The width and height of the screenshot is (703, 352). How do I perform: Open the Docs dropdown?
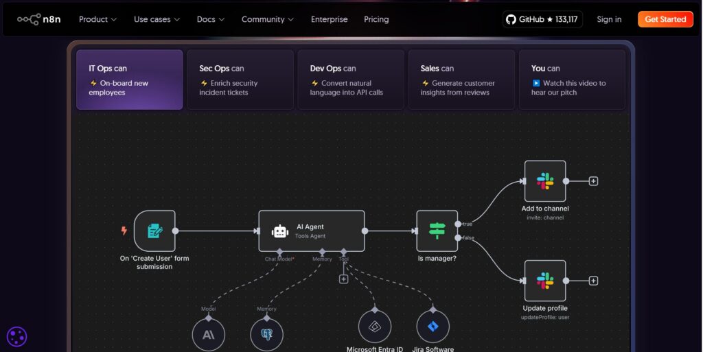[210, 19]
